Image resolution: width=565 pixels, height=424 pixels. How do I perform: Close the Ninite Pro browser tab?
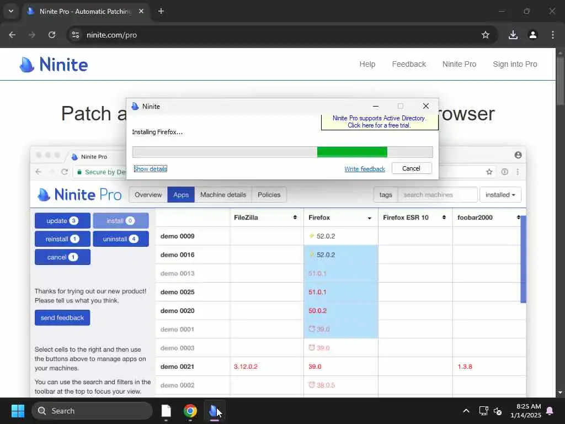141,11
